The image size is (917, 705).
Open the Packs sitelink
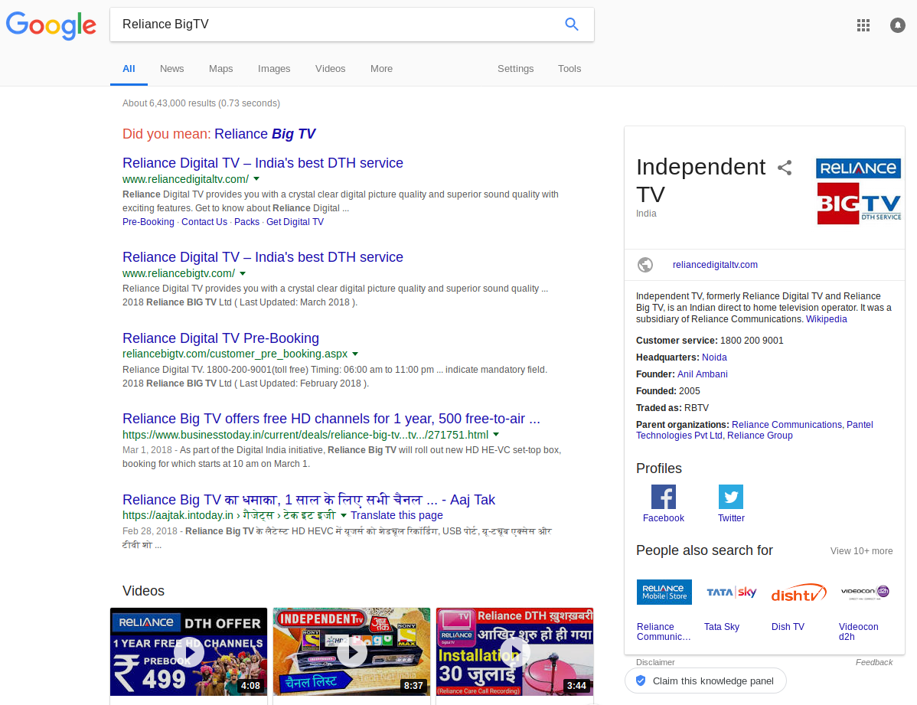[x=246, y=222]
